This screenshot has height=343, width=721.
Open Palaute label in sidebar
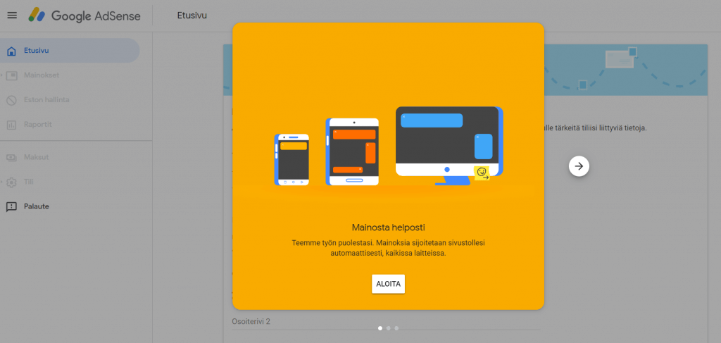pyautogui.click(x=37, y=206)
